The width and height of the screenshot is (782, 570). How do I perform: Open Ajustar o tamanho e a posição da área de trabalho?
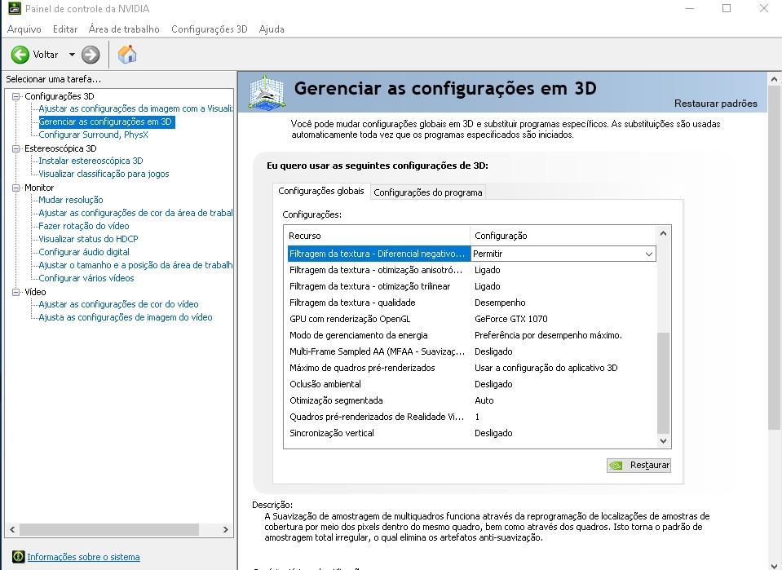point(135,265)
